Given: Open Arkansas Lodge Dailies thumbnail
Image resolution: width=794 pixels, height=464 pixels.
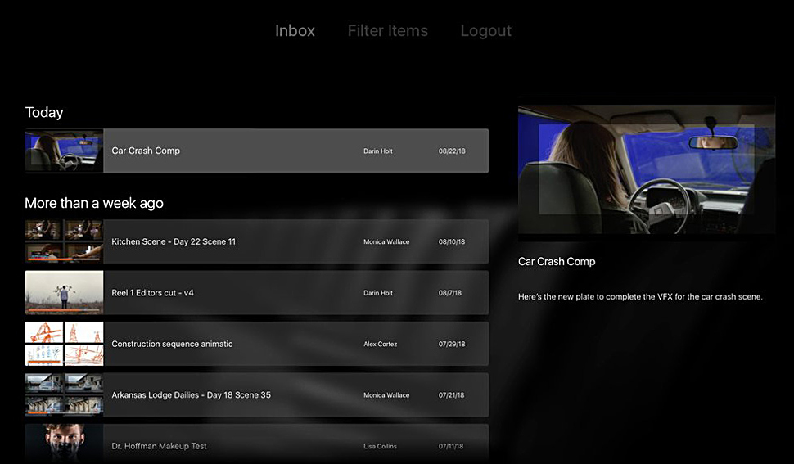Looking at the screenshot, I should click(x=64, y=394).
